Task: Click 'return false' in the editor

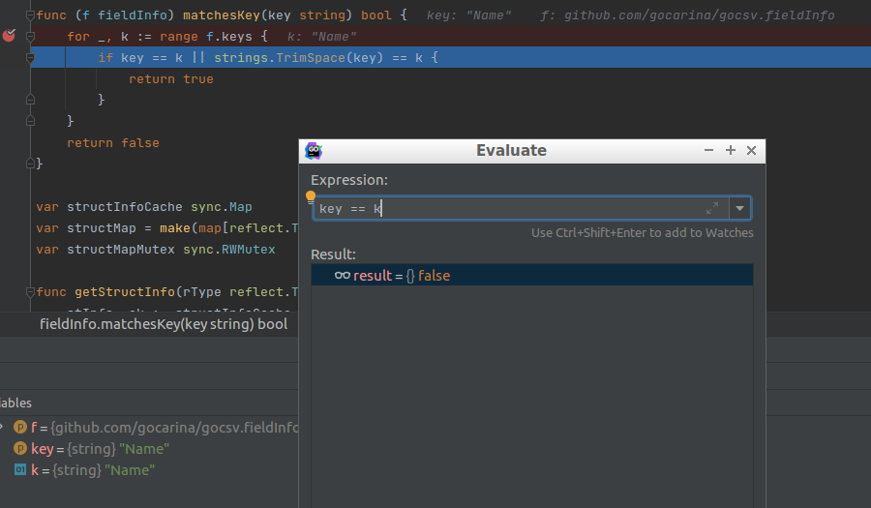Action: point(113,143)
